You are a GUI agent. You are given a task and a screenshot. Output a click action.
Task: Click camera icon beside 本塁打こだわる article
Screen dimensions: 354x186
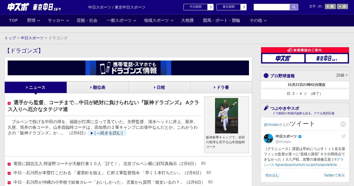(x=209, y=172)
